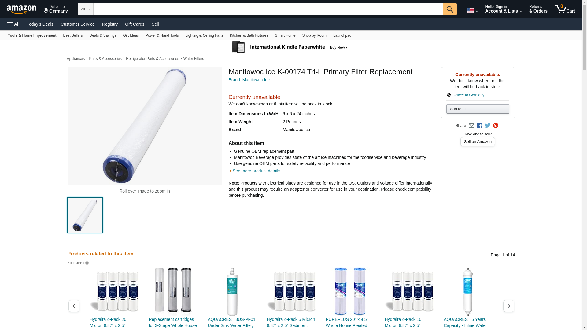Select the filter product thumbnail image
This screenshot has height=330, width=587.
point(85,215)
